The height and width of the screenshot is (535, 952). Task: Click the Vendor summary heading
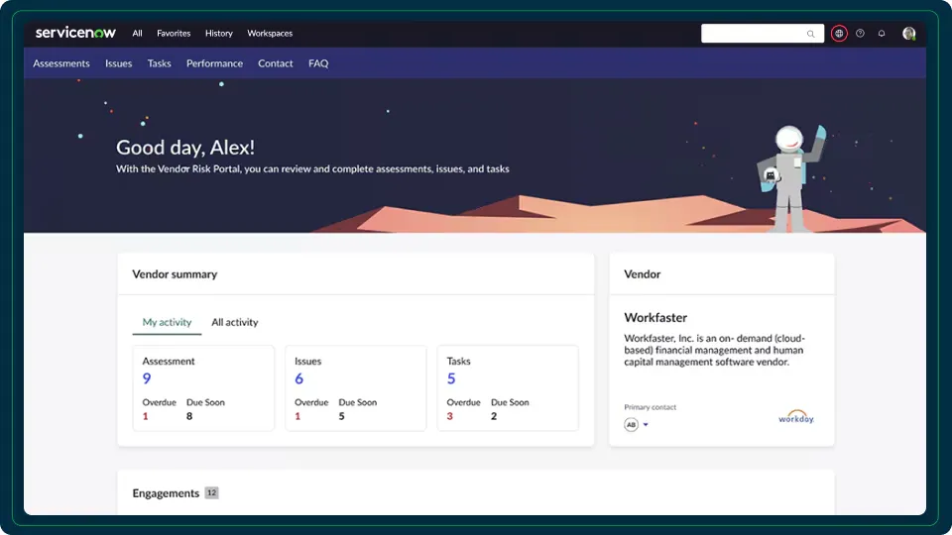click(x=175, y=274)
